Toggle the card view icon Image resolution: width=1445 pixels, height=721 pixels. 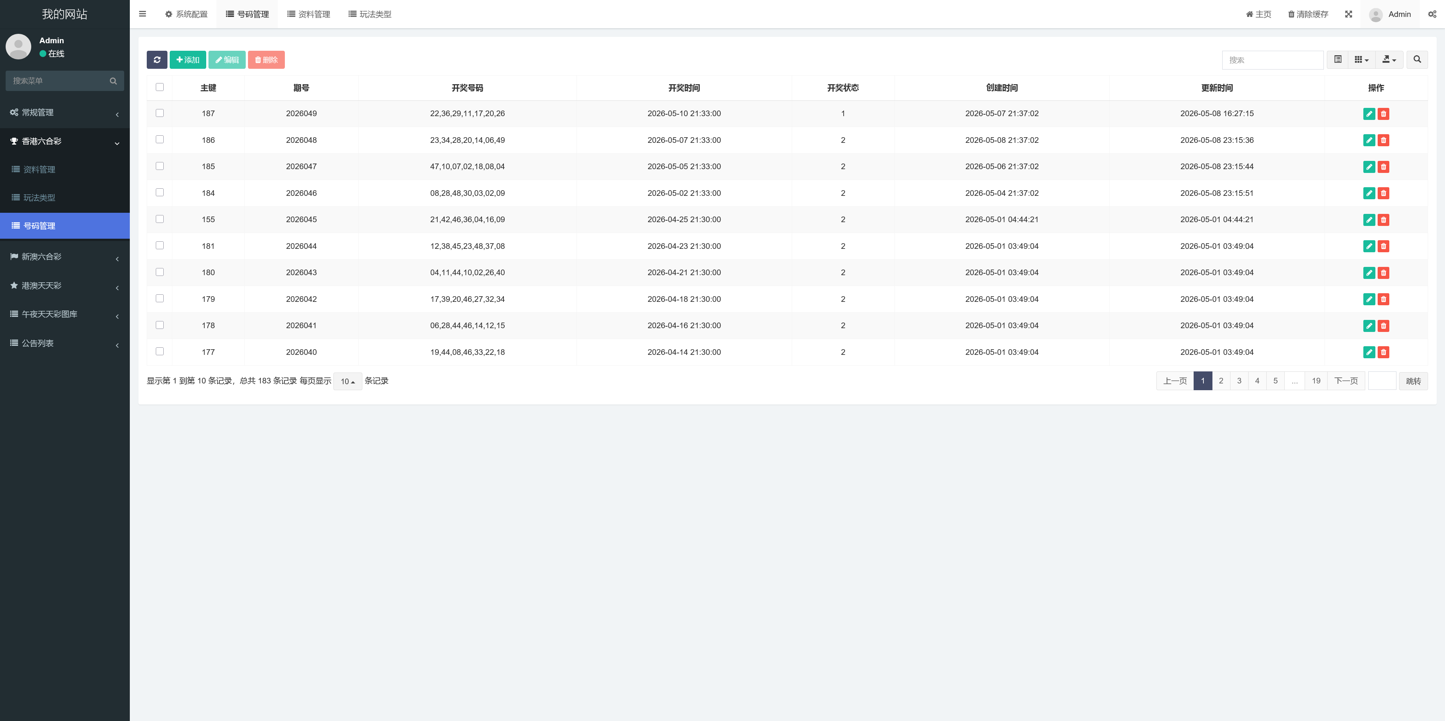pos(1338,59)
